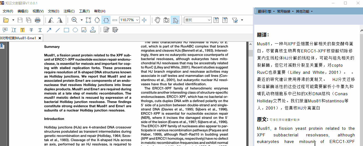Select the Mus81-Eme1 document tab
363x146 pixels.
click(x=18, y=38)
